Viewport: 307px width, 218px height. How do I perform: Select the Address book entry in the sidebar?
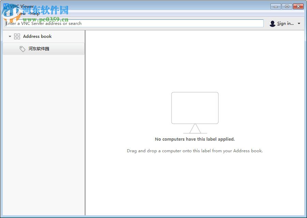click(x=38, y=36)
